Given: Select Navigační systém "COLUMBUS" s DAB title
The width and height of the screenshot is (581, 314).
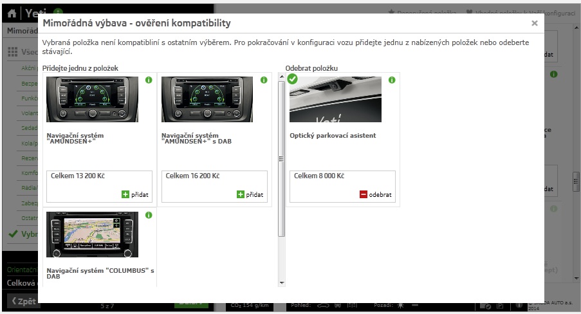Looking at the screenshot, I should tap(100, 273).
